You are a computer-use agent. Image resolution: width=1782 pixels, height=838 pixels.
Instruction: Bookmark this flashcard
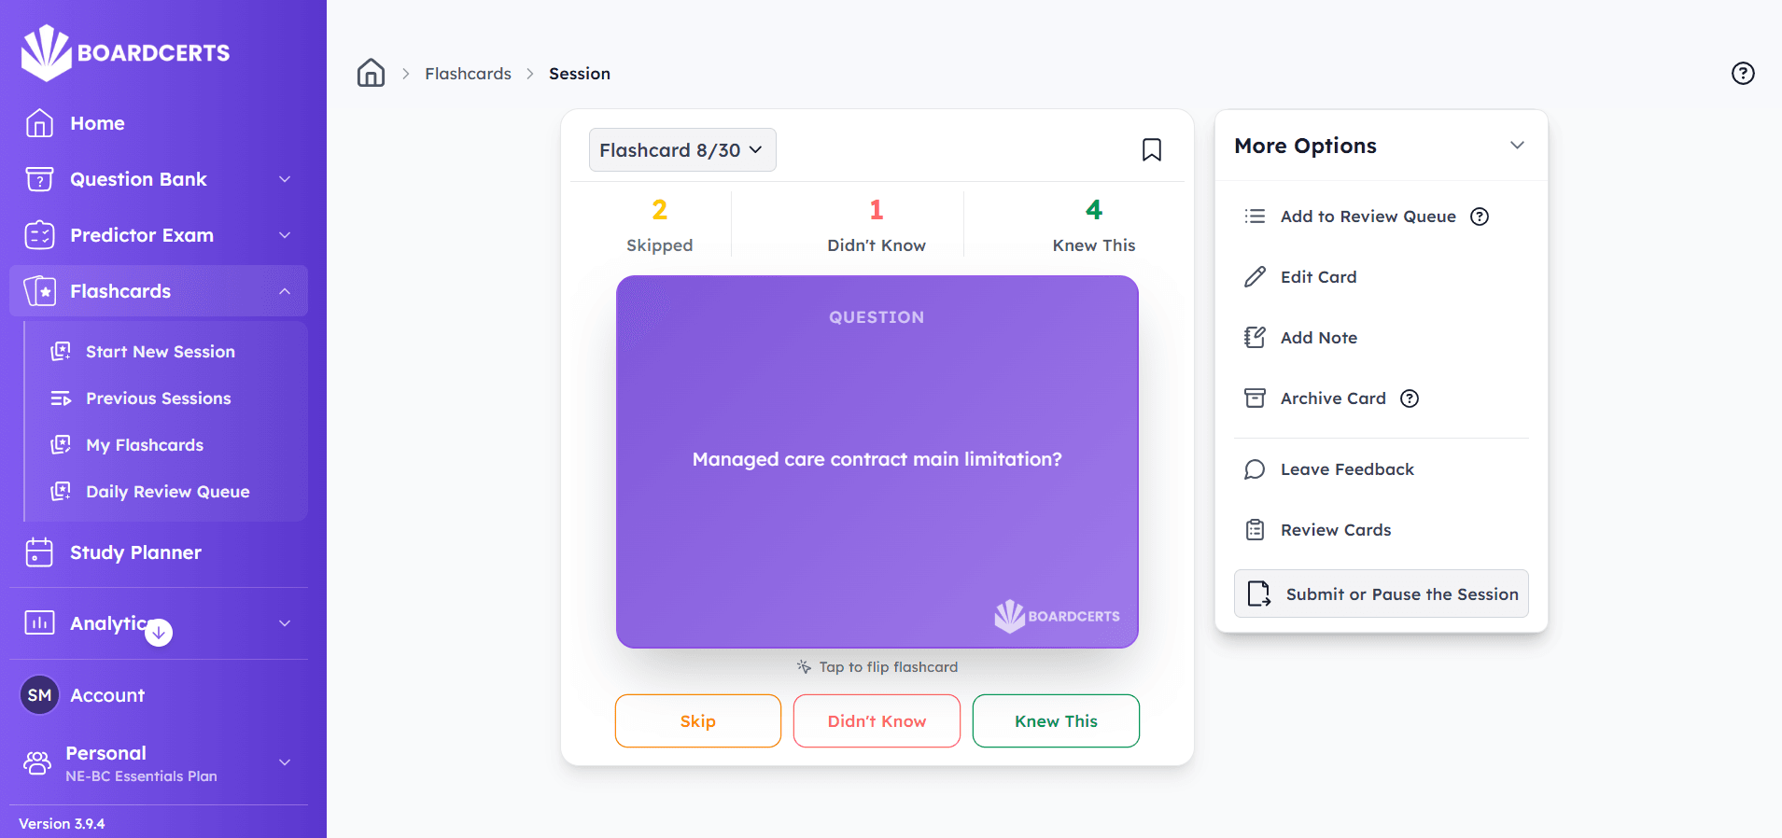[1152, 150]
